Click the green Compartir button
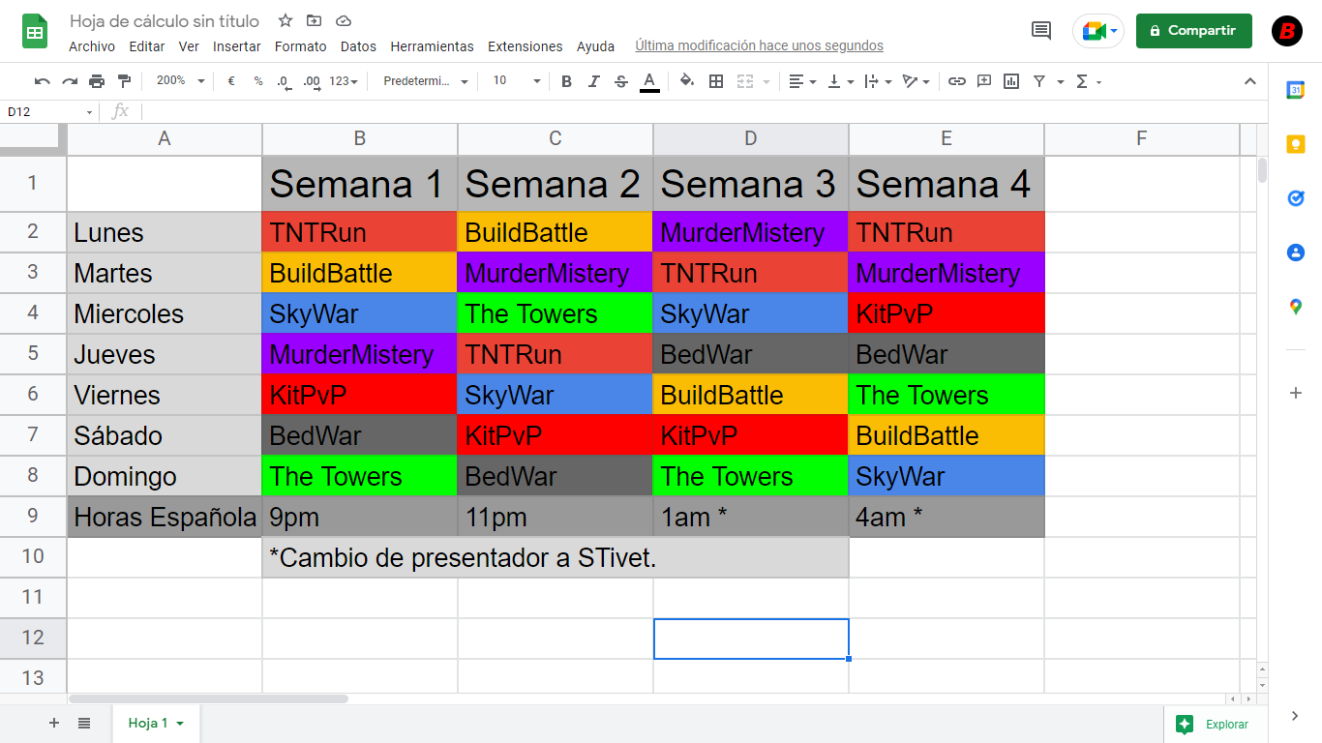 point(1193,31)
